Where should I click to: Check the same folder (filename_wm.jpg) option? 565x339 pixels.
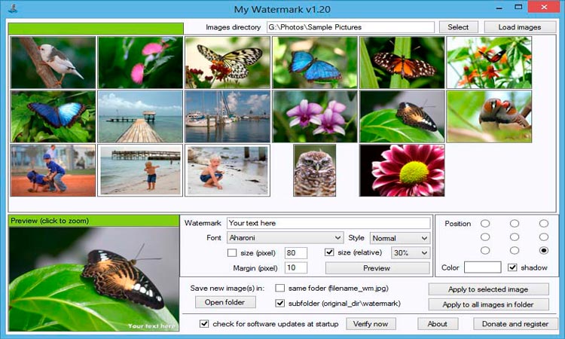pos(280,289)
